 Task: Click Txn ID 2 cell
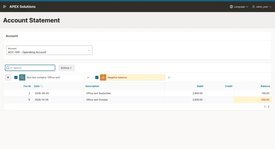18,93
